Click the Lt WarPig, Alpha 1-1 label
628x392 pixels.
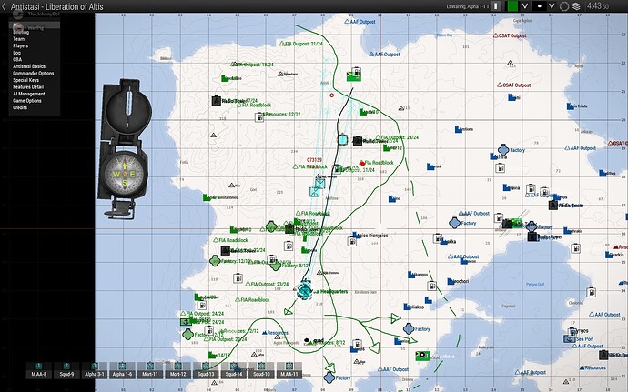(468, 6)
